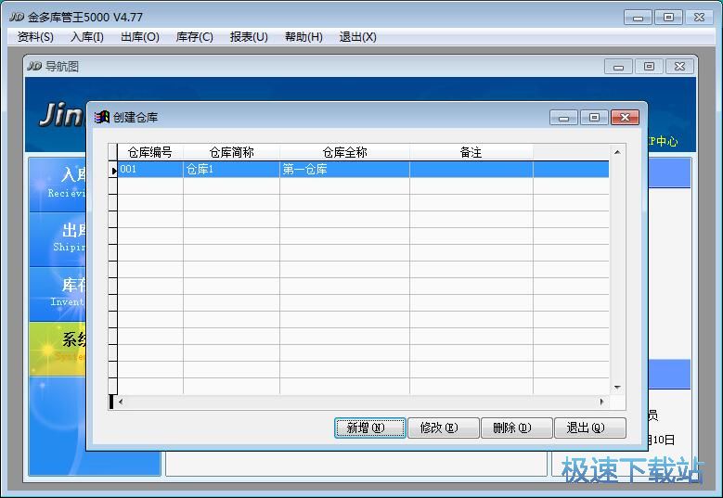The image size is (723, 498).
Task: Click the 库存 navigation tile in 导航图 window
Action: pos(58,294)
